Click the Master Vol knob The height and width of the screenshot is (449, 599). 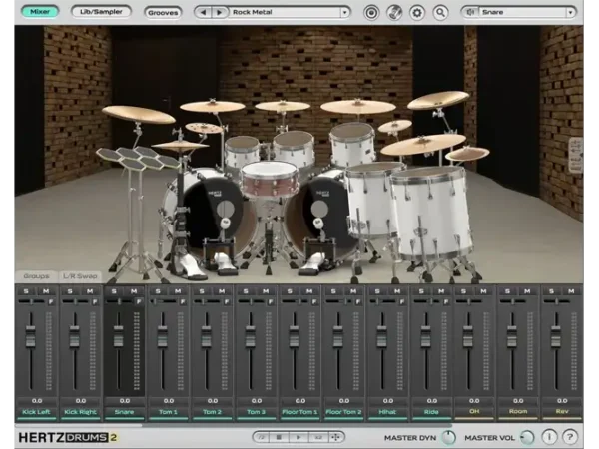point(528,437)
